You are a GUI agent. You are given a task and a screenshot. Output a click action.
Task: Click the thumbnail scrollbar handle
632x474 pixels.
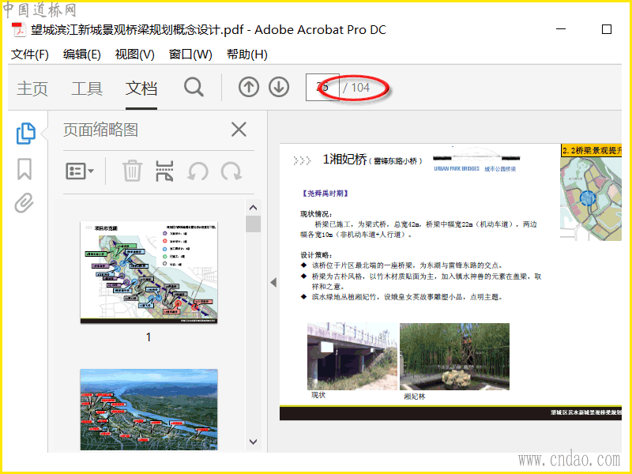(x=253, y=224)
